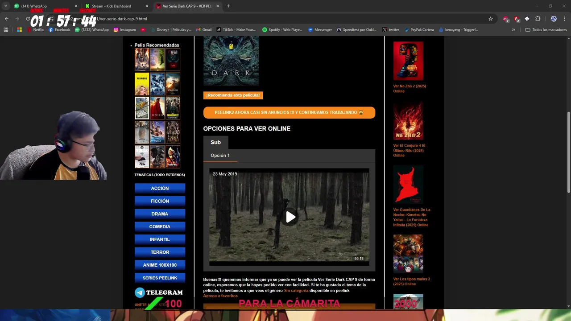Screen dimensions: 571x321
Task: Play the Dark episode video
Action: click(x=290, y=217)
